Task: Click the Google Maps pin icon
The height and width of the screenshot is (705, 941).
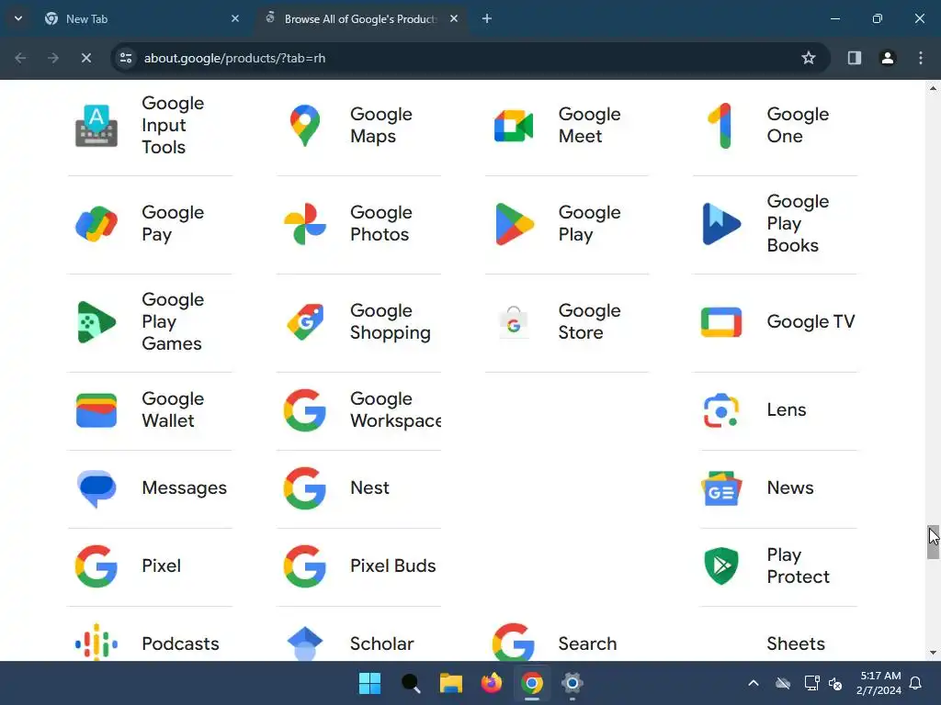Action: (x=305, y=125)
